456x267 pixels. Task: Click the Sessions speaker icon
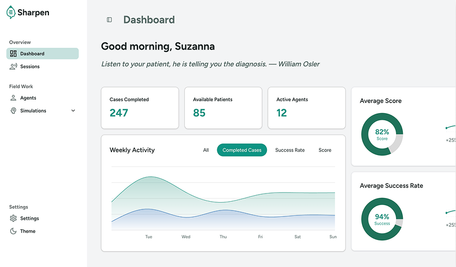[14, 66]
